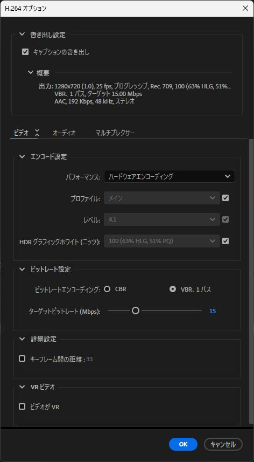Uncheck the HDR グラフィックホワイト checkbox
Screen dimensions: 254x462
click(x=225, y=241)
